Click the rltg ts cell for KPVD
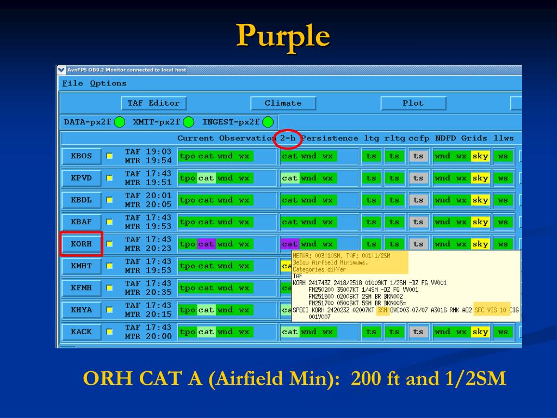 click(x=394, y=178)
